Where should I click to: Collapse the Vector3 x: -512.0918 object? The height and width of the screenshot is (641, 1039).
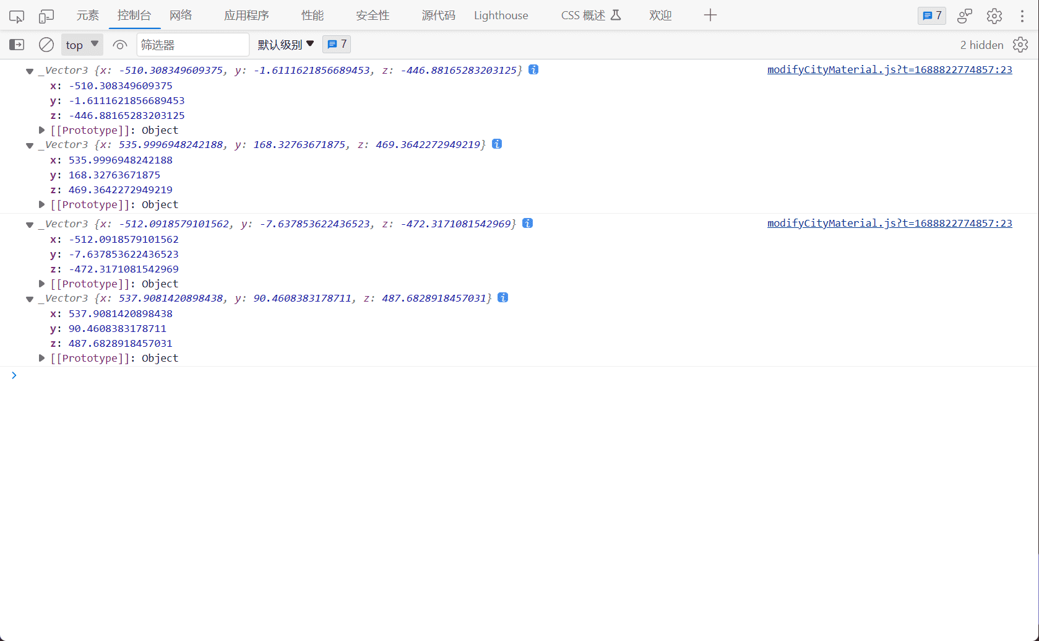(x=30, y=225)
